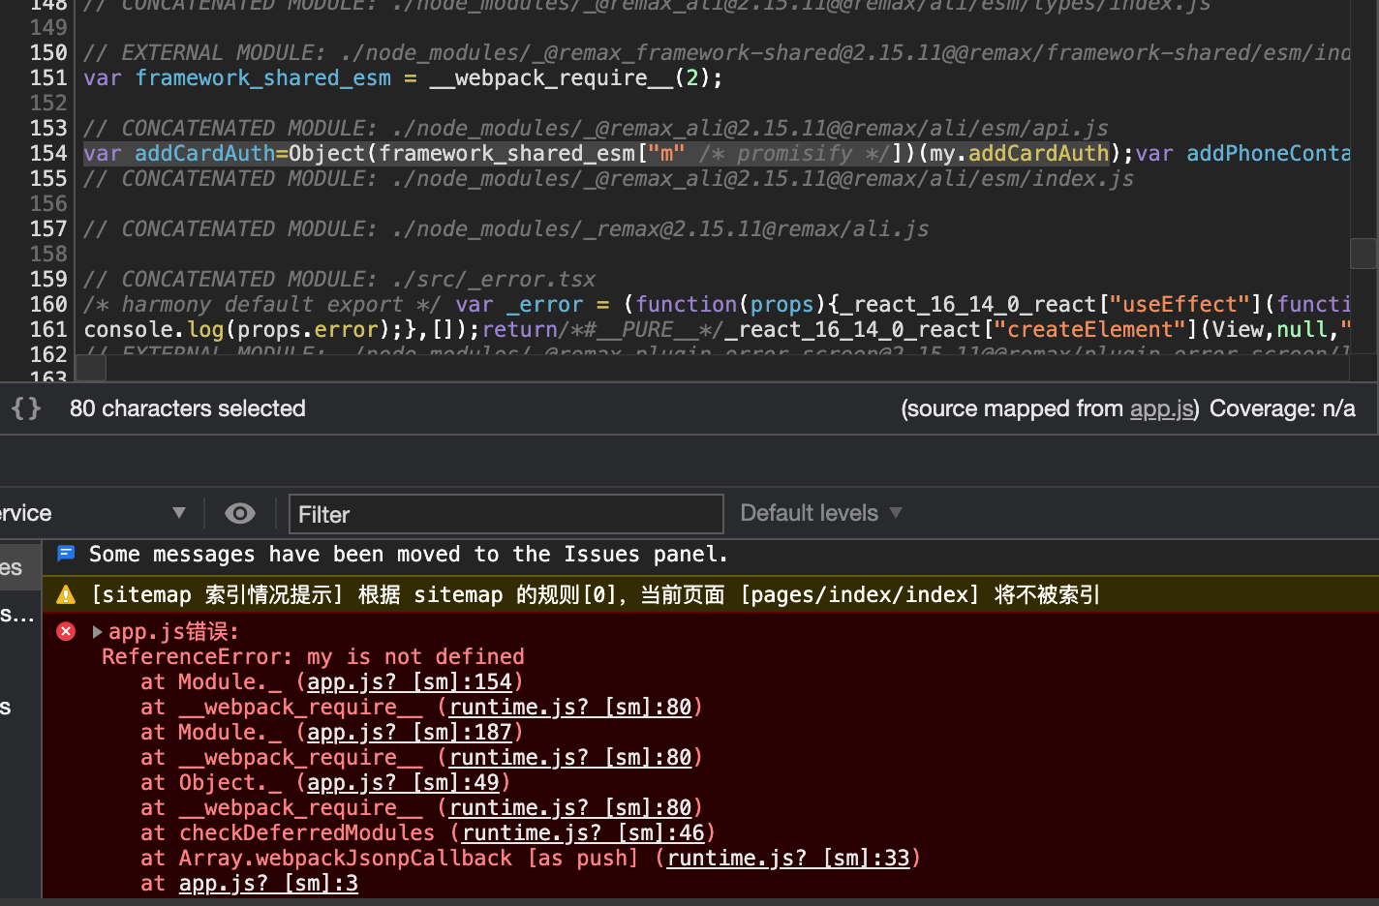
Task: Follow the app.js? [sm]:154 stack link
Action: (x=410, y=681)
